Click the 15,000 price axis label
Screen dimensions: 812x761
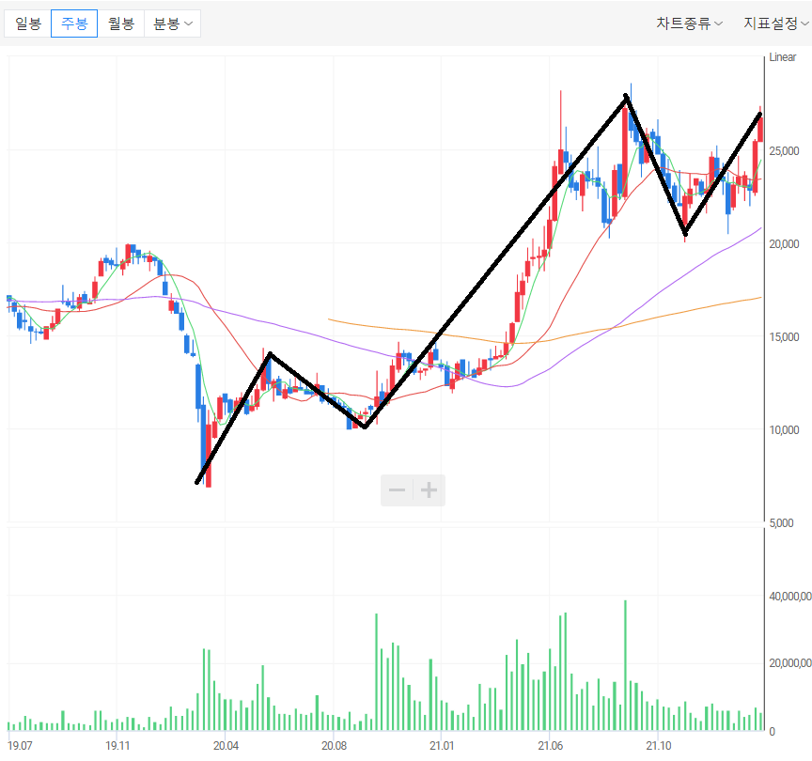pyautogui.click(x=784, y=337)
